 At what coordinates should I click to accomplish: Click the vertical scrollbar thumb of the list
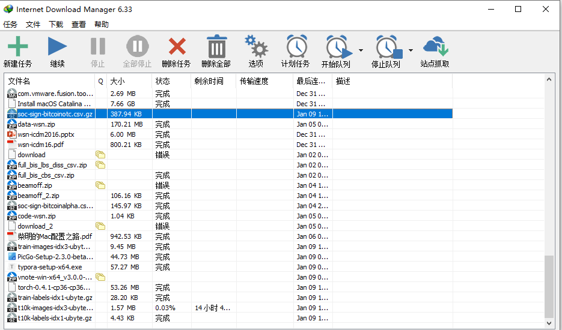pos(549,286)
